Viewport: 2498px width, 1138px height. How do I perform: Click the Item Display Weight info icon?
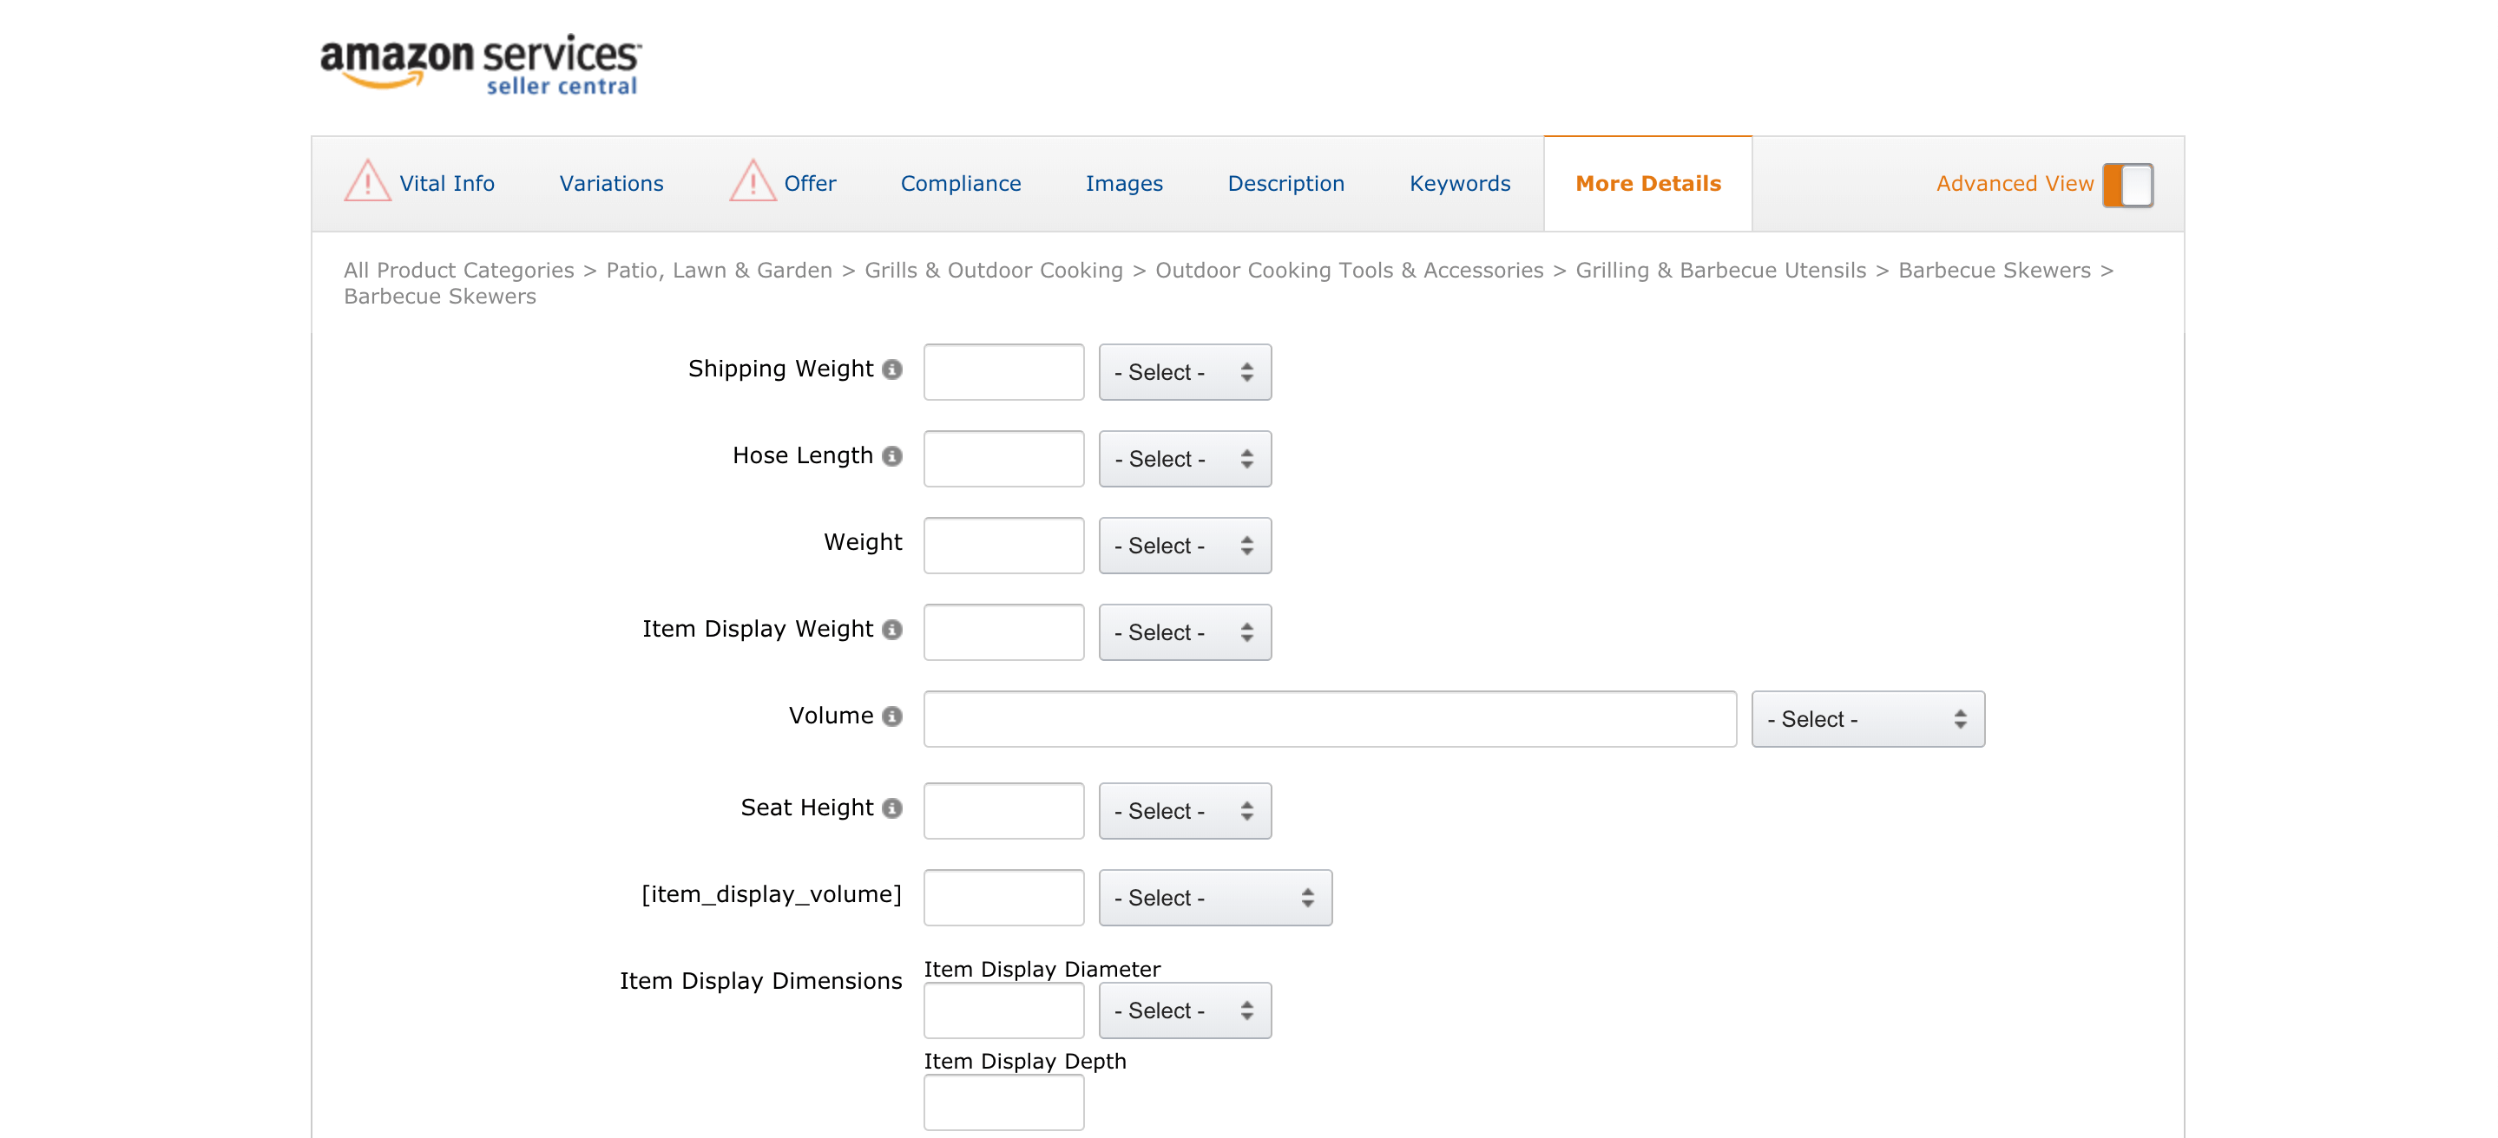tap(892, 629)
